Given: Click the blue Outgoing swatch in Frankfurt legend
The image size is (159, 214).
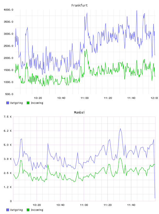Looking at the screenshot, I should (x=8, y=103).
